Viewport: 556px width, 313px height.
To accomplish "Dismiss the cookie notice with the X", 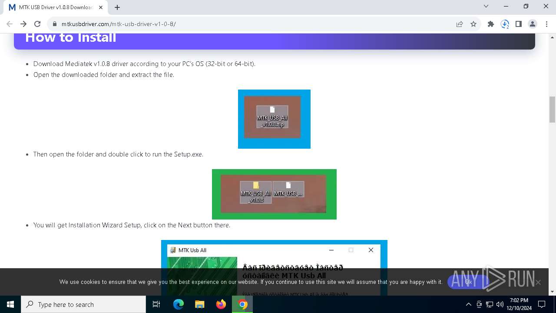I will click(538, 283).
